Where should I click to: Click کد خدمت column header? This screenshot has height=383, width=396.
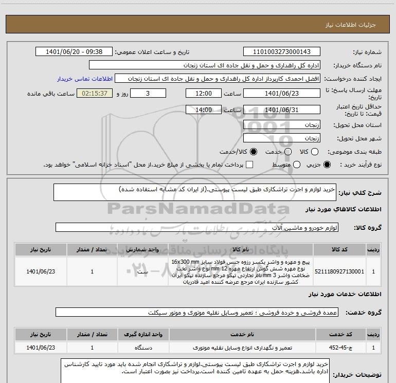[340, 334]
